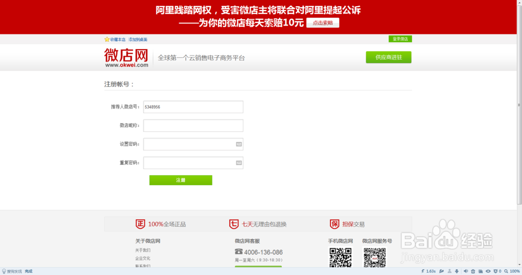Open the 企业文化 footer link
522x275 pixels.
[143, 258]
